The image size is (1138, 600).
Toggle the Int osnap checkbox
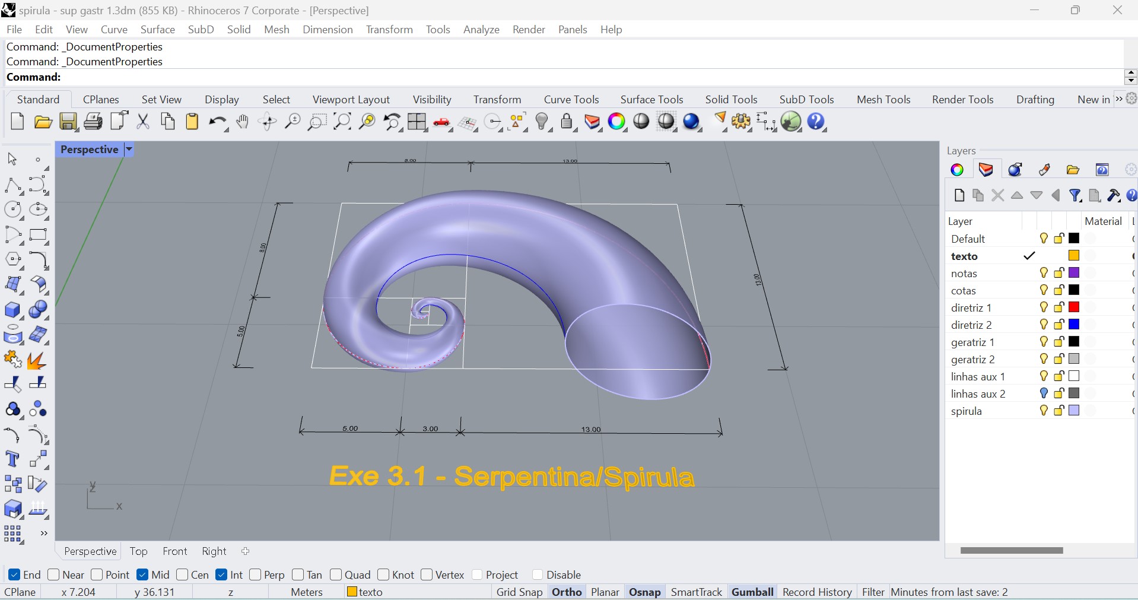tap(221, 574)
